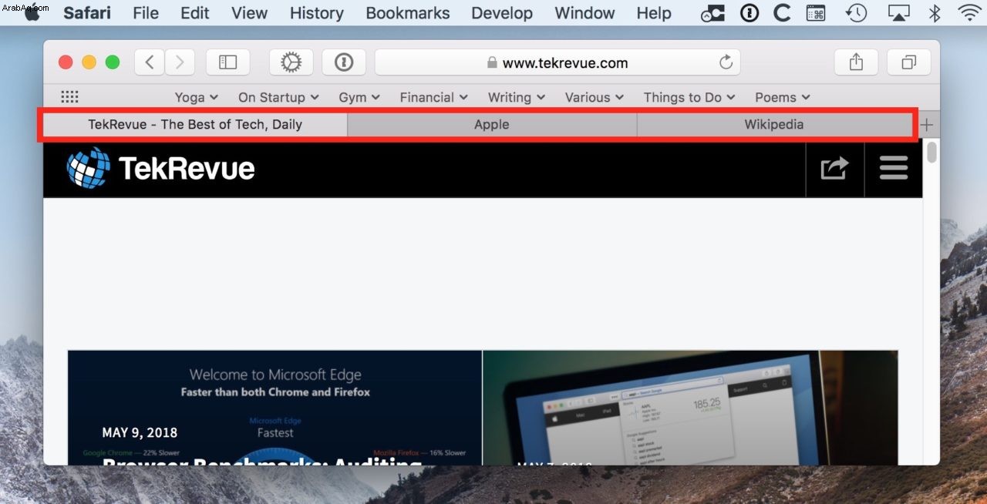Open the Window menu
The width and height of the screenshot is (987, 504).
tap(585, 13)
